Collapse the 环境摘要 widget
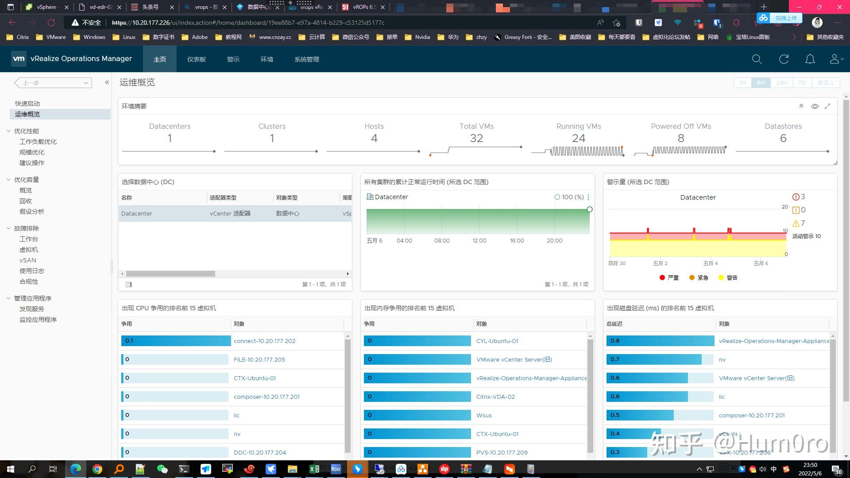Screen dimensions: 850x478 tap(801, 106)
